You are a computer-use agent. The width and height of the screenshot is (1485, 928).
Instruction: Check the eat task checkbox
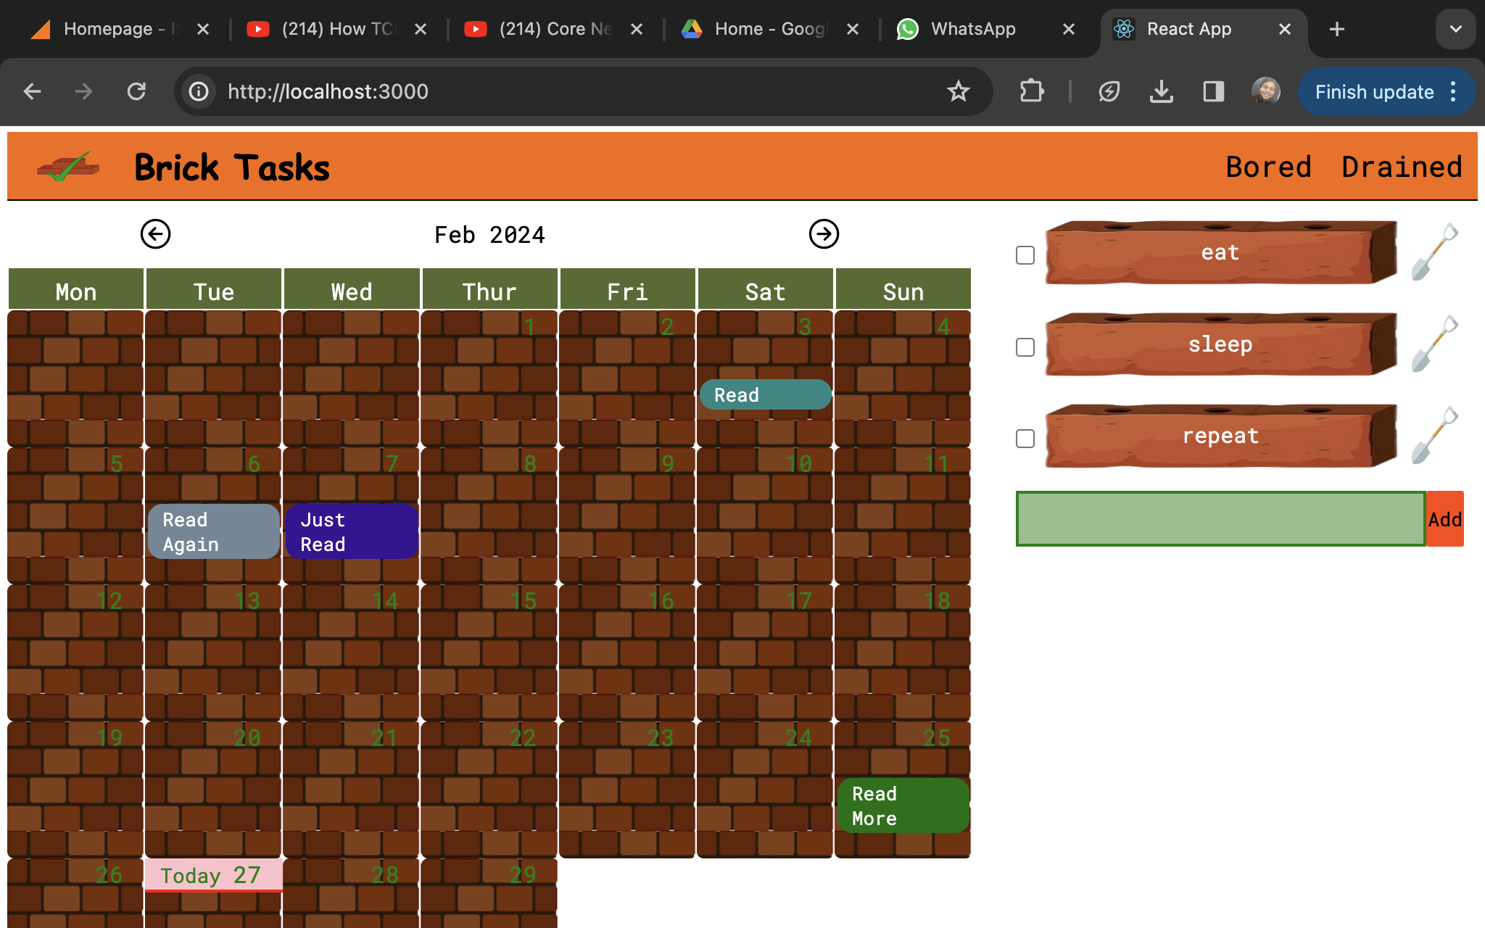1025,255
